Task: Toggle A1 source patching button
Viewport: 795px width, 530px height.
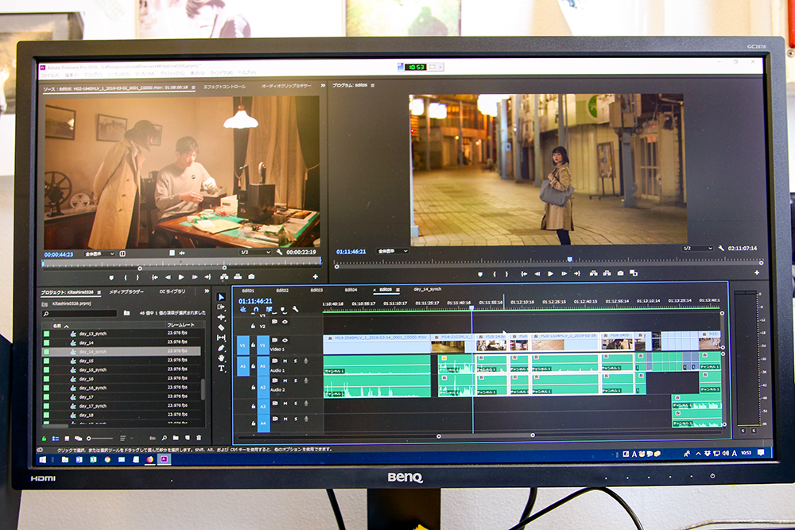Action: pos(242,366)
